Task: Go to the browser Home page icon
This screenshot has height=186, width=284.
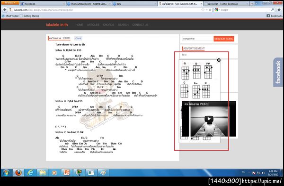Action: click(279, 10)
